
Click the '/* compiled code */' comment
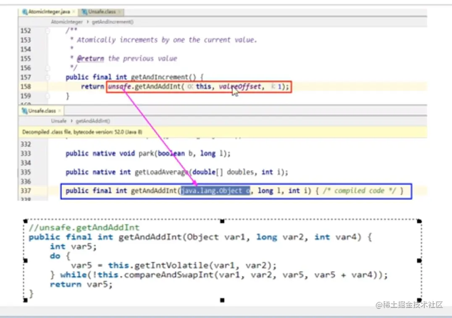click(359, 191)
